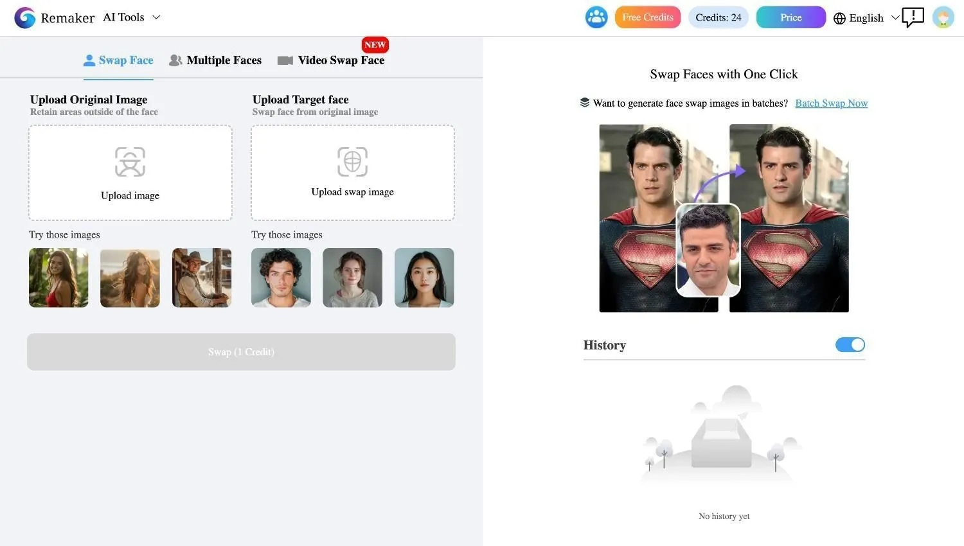The width and height of the screenshot is (964, 546).
Task: Click 'Try those images' under target face
Action: click(287, 234)
